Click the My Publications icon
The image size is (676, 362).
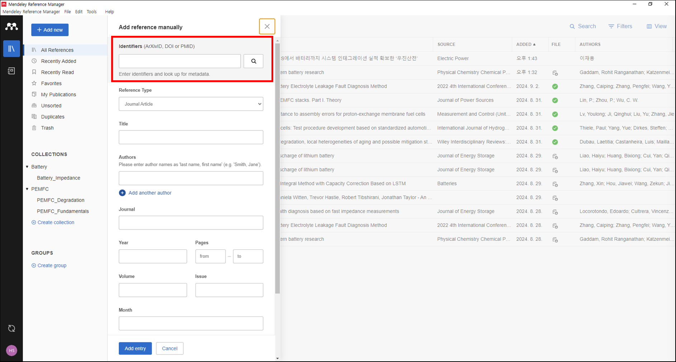tap(34, 94)
